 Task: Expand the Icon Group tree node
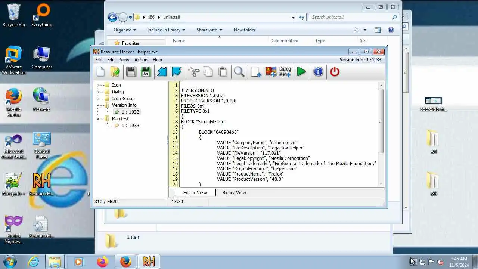click(98, 99)
